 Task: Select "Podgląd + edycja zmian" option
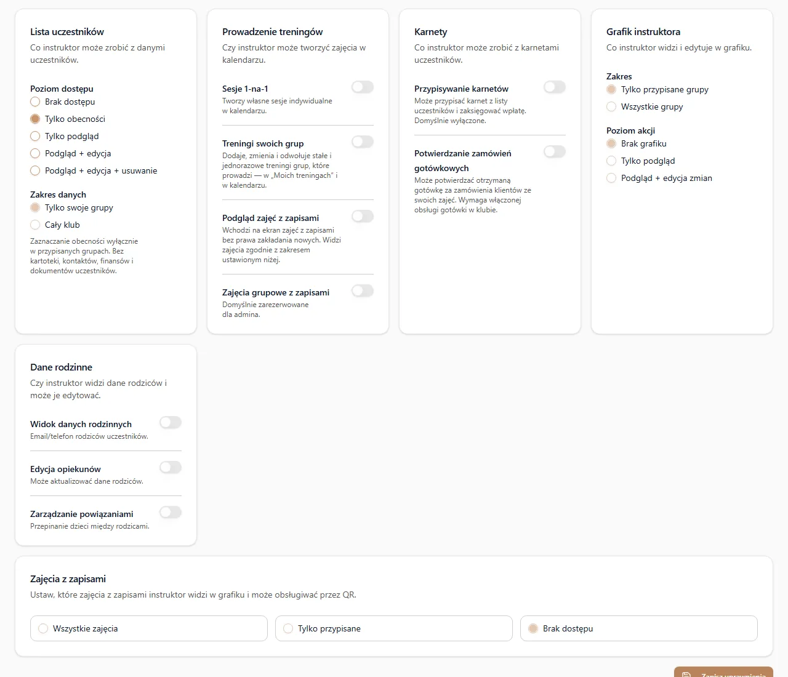(611, 178)
